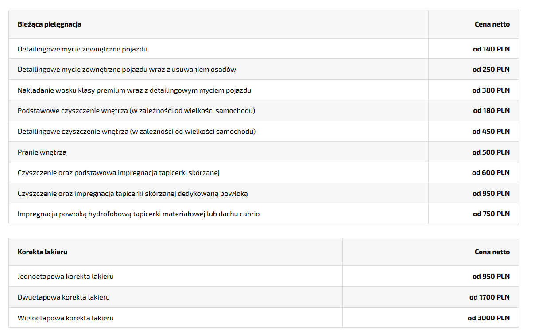Viewport: 535px width, 335px height.
Task: Click the basic leather upholstery impregnation row
Action: click(x=118, y=173)
